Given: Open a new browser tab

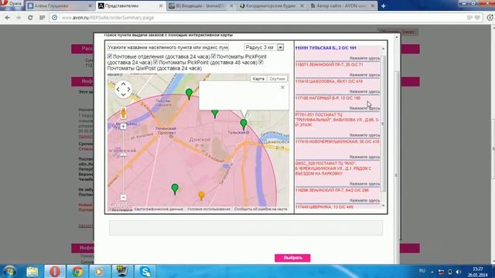Looking at the screenshot, I should [x=384, y=5].
